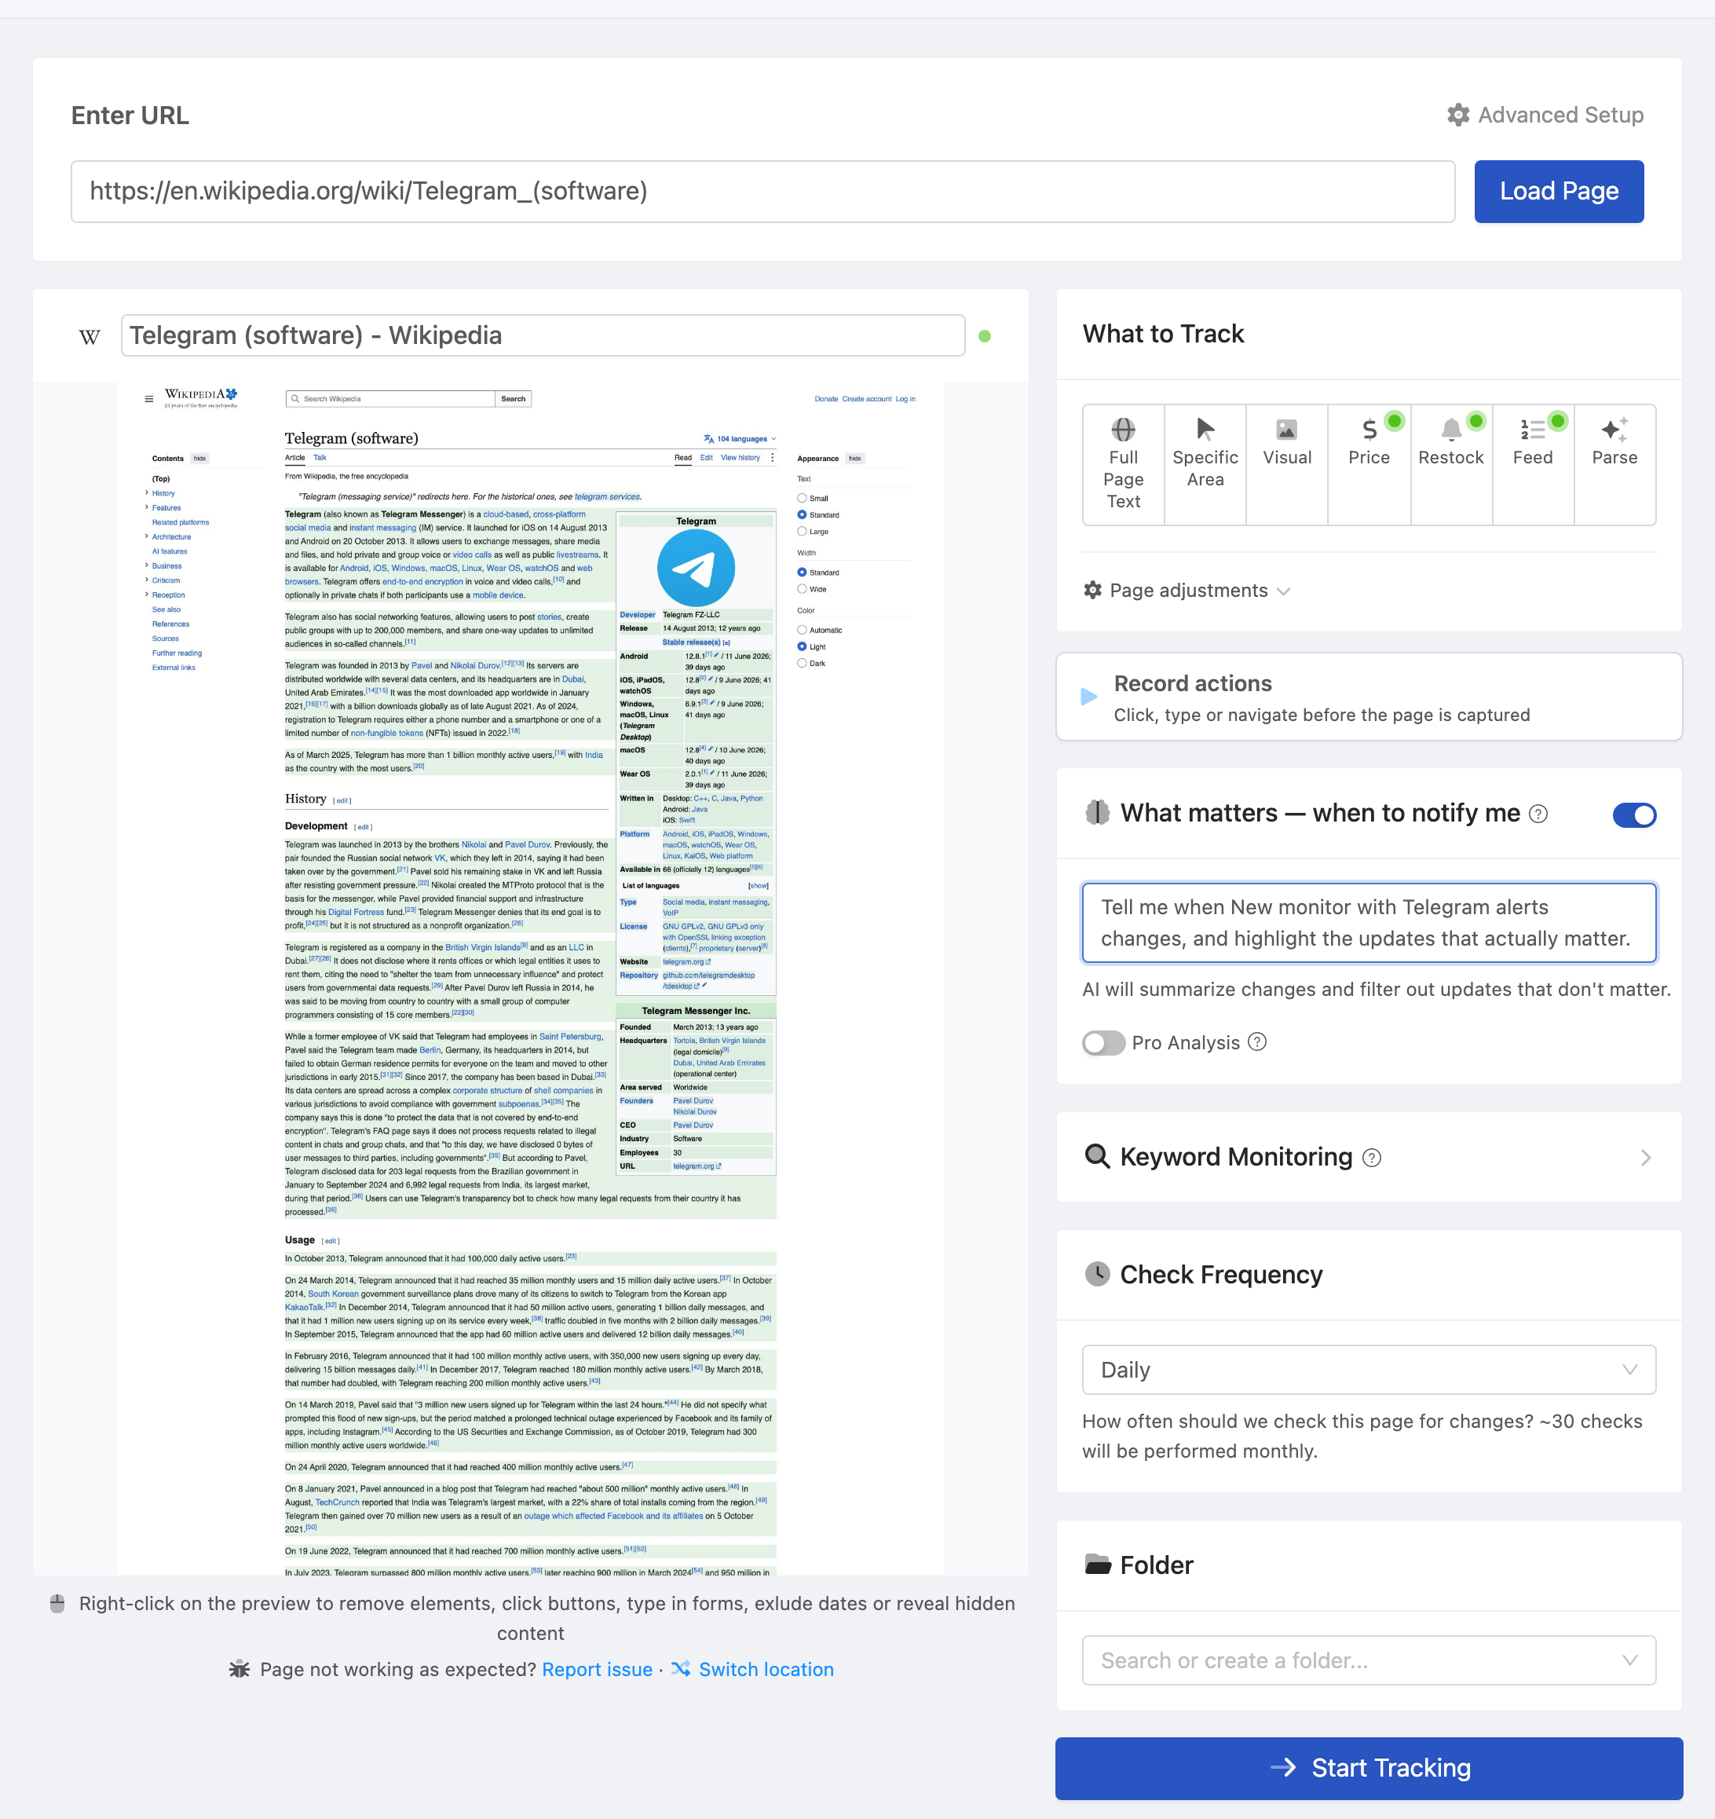Click the Switch location link

click(766, 1669)
